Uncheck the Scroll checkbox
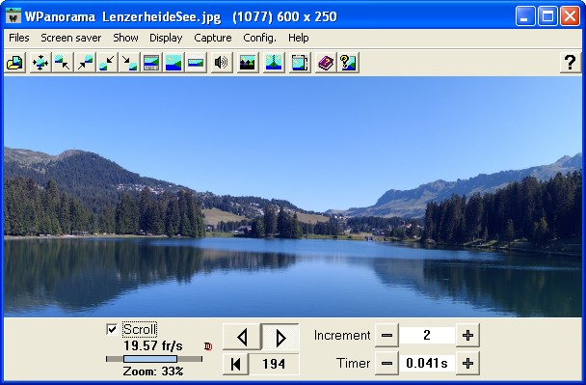Image resolution: width=586 pixels, height=385 pixels. (112, 330)
